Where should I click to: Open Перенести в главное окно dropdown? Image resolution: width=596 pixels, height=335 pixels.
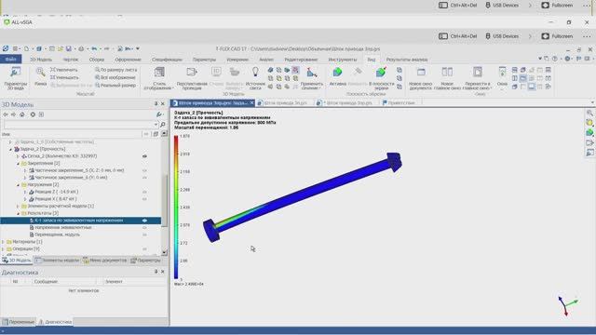click(x=478, y=78)
